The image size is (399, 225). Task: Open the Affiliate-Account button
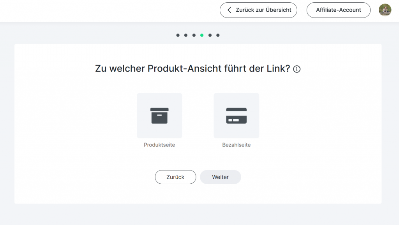pyautogui.click(x=338, y=10)
